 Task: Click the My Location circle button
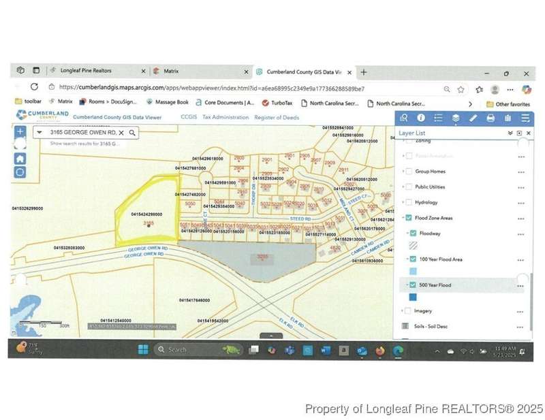tap(20, 172)
